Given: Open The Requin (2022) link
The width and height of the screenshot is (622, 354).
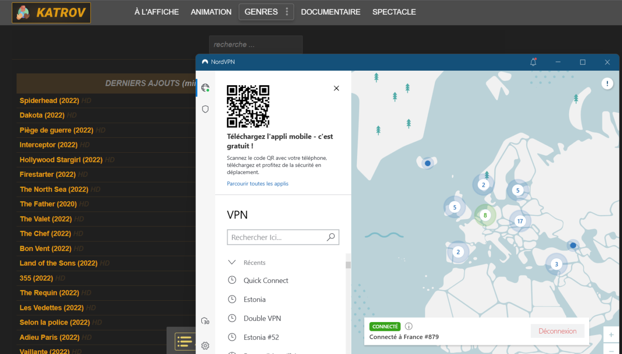Looking at the screenshot, I should pyautogui.click(x=49, y=293).
